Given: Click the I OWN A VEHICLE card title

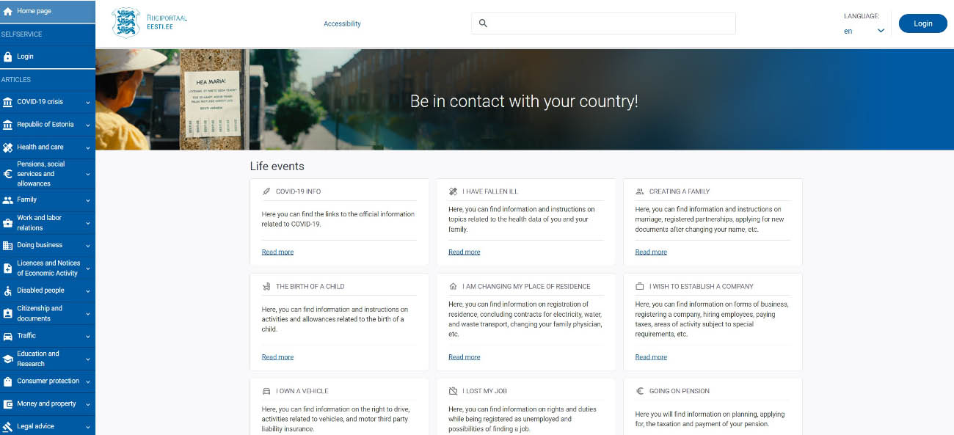Looking at the screenshot, I should 302,392.
